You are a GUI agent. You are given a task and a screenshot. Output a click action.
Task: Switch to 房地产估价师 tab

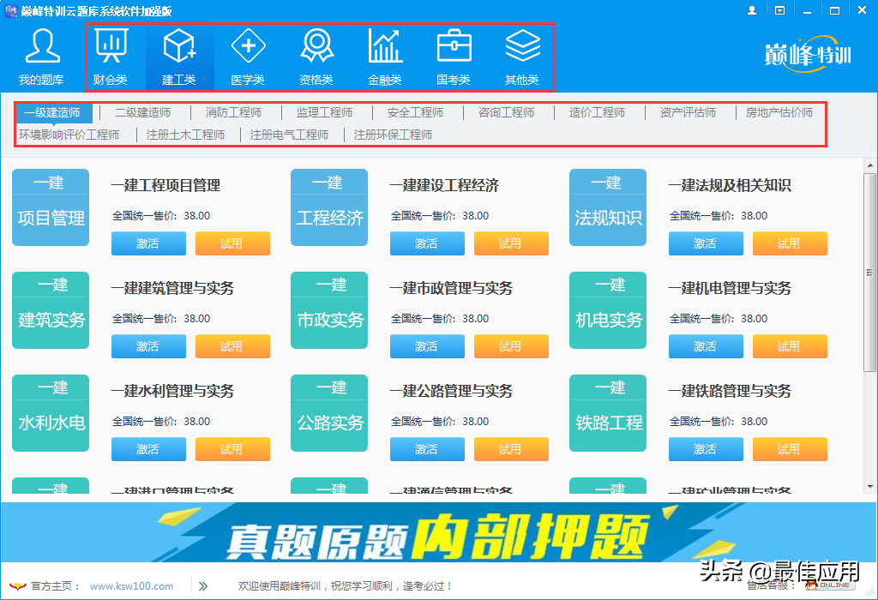(x=779, y=112)
